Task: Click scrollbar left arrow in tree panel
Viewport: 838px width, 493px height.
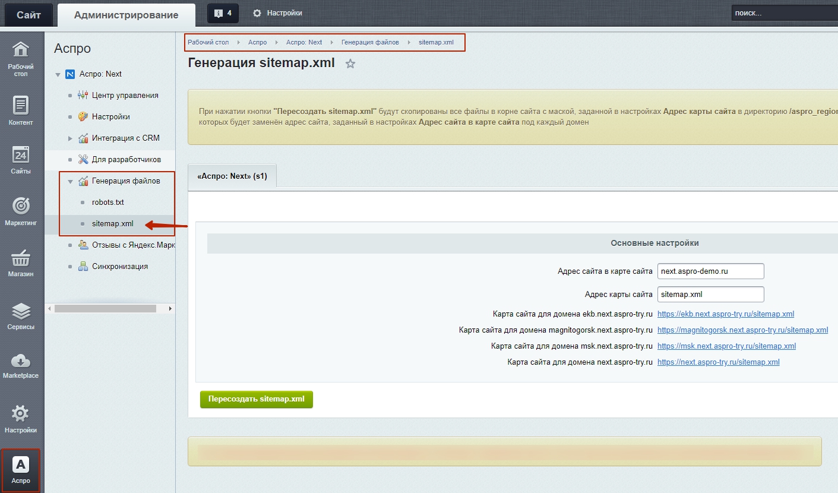Action: click(50, 309)
